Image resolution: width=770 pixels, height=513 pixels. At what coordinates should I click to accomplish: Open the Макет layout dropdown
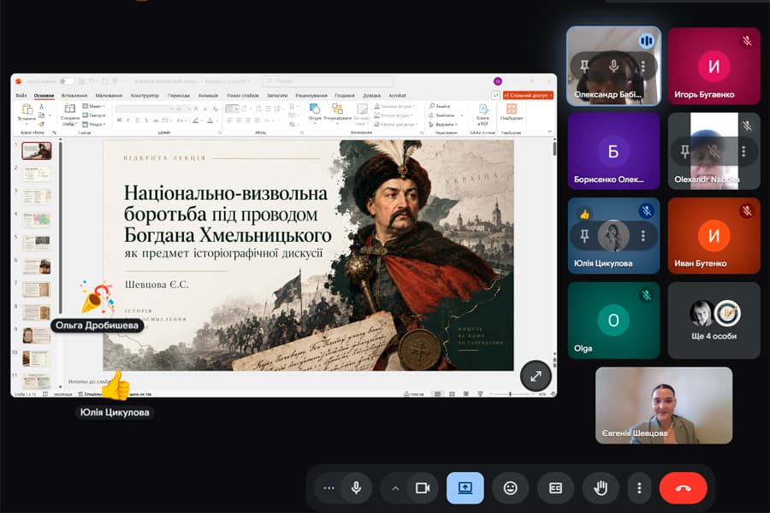[x=94, y=106]
